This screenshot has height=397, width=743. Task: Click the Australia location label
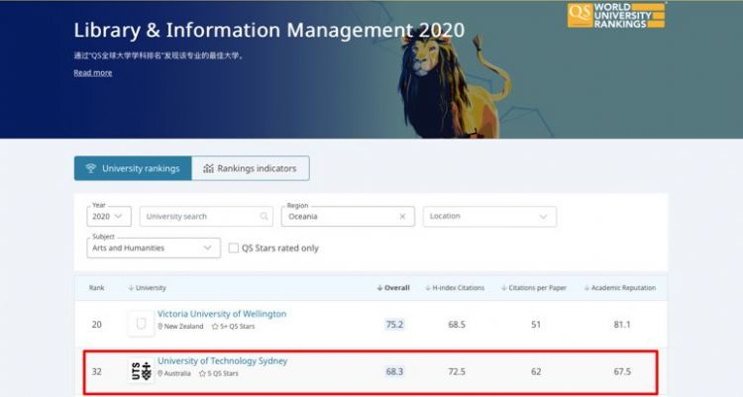pos(174,373)
